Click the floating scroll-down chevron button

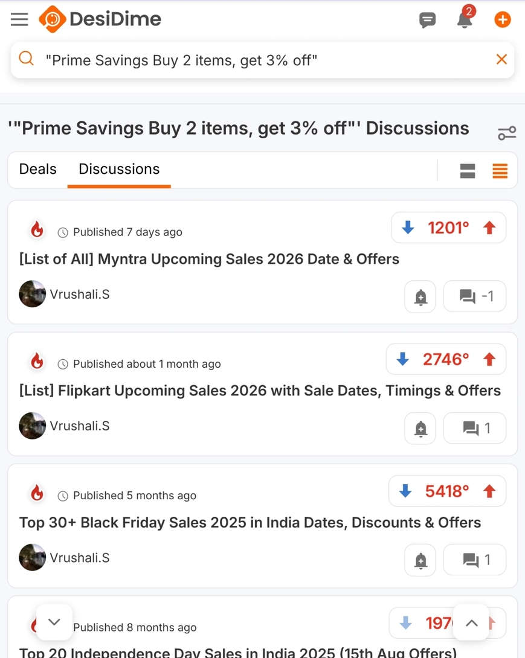[x=54, y=622]
